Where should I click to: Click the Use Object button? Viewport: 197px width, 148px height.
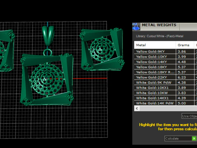189,116
